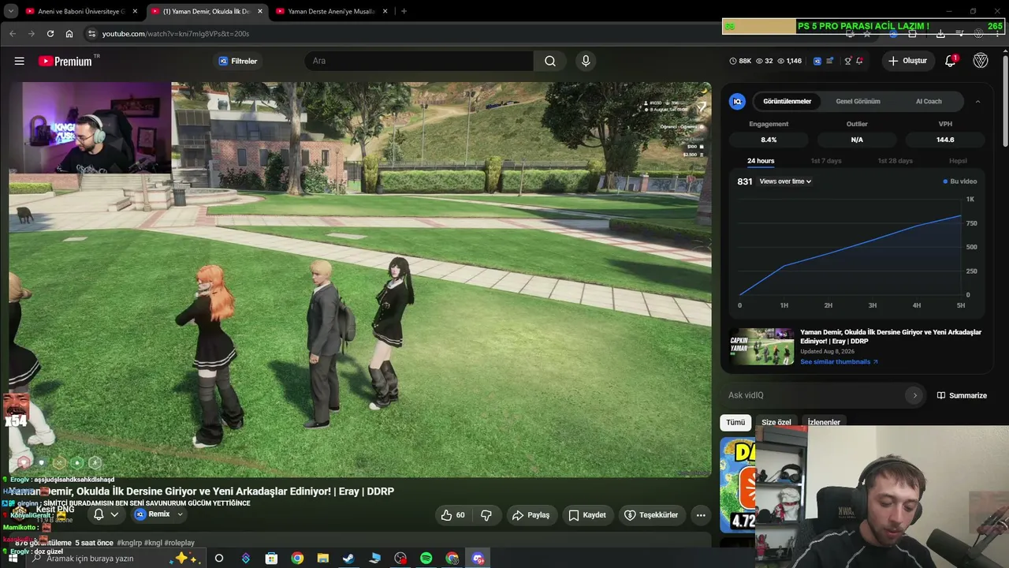Open YouTube notifications bell
This screenshot has height=568, width=1009.
pos(950,61)
